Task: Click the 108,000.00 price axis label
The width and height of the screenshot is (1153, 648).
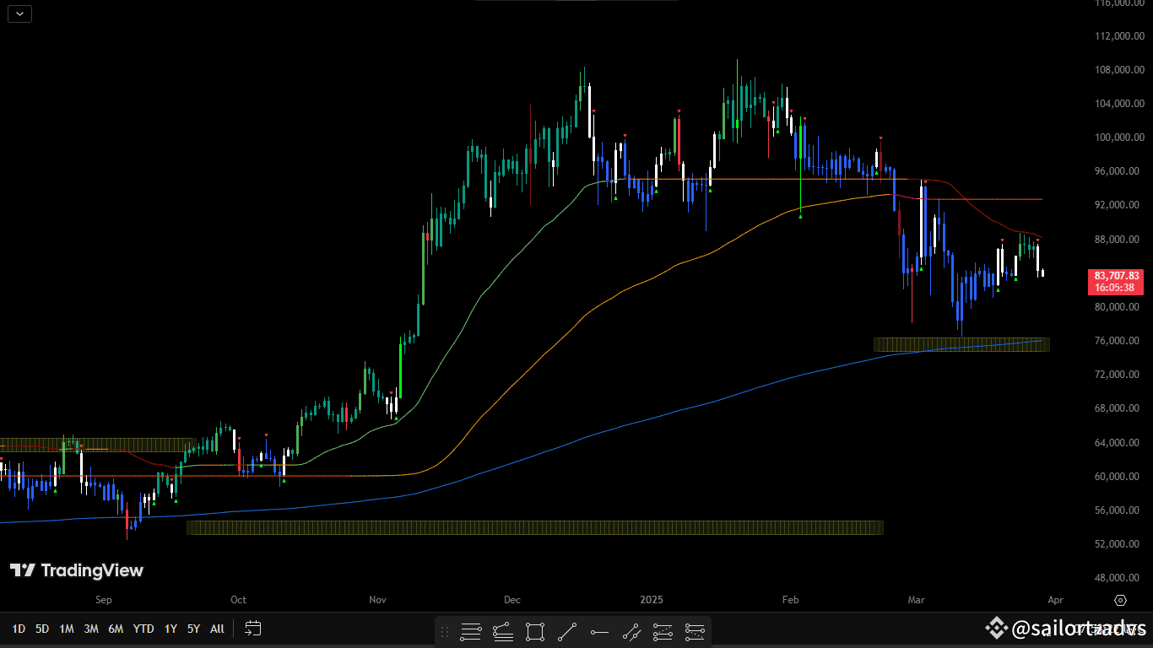Action: coord(1119,70)
